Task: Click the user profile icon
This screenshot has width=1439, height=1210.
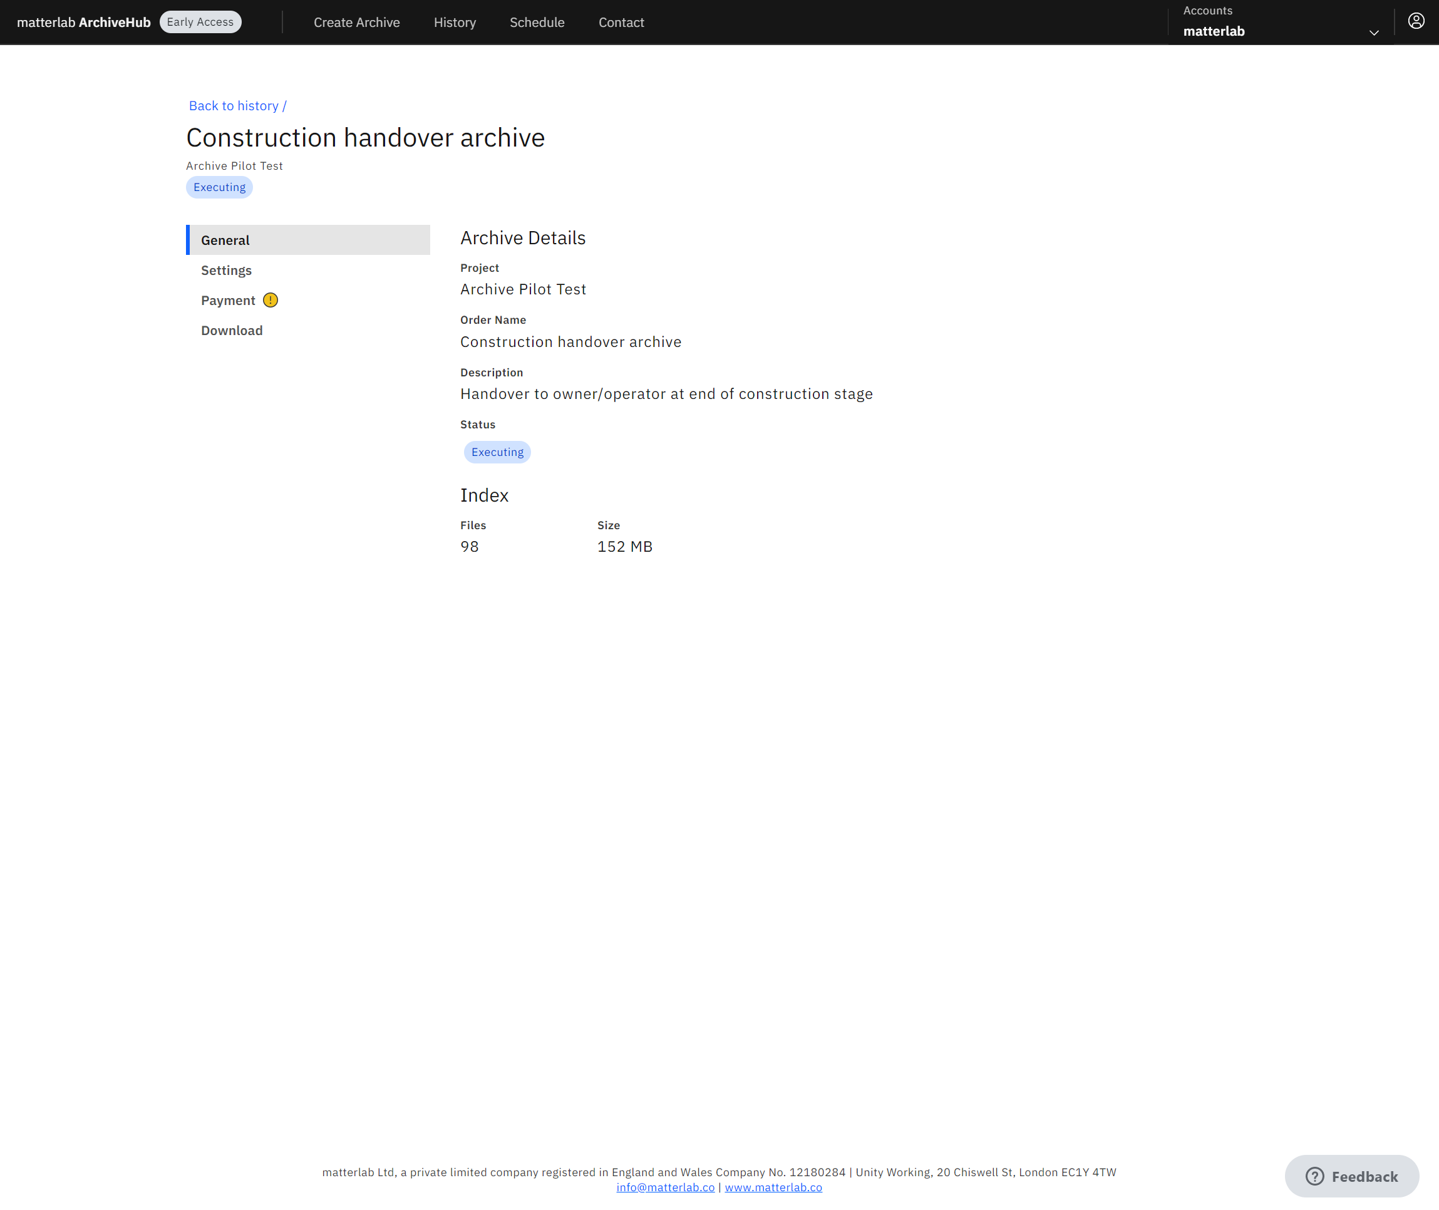Action: [x=1416, y=21]
